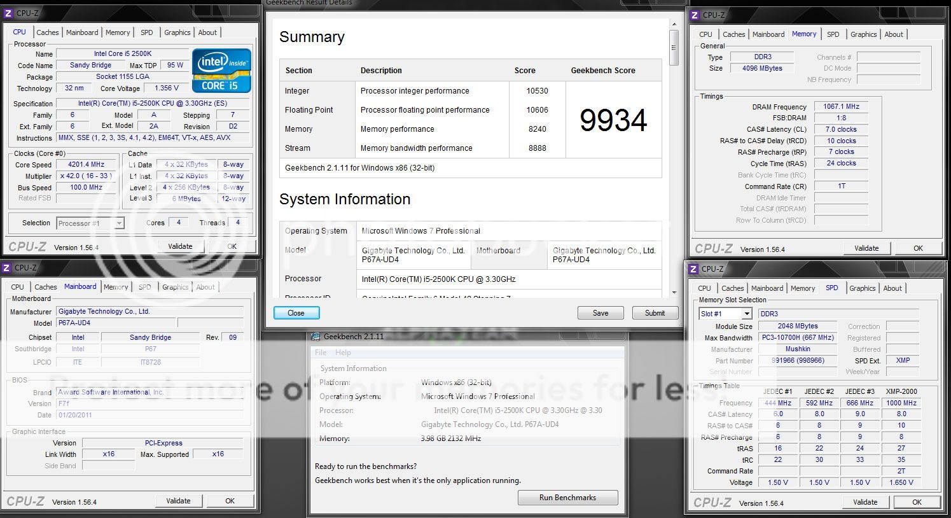Click the Command Rate value 1T

(842, 186)
